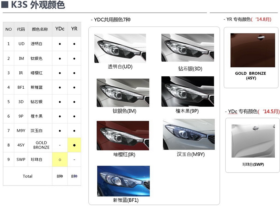The image size is (280, 206).
Task: Select the 珍珠白 table cell
Action: 40,159
